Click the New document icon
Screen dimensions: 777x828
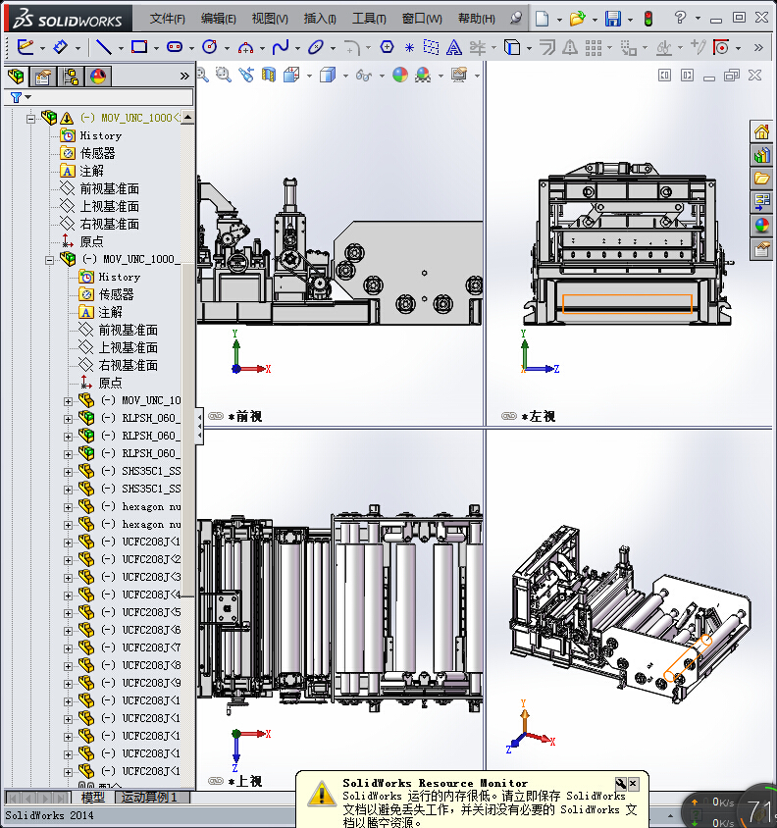[x=542, y=19]
